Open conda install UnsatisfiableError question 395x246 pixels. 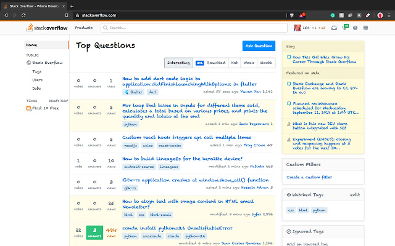click(177, 228)
